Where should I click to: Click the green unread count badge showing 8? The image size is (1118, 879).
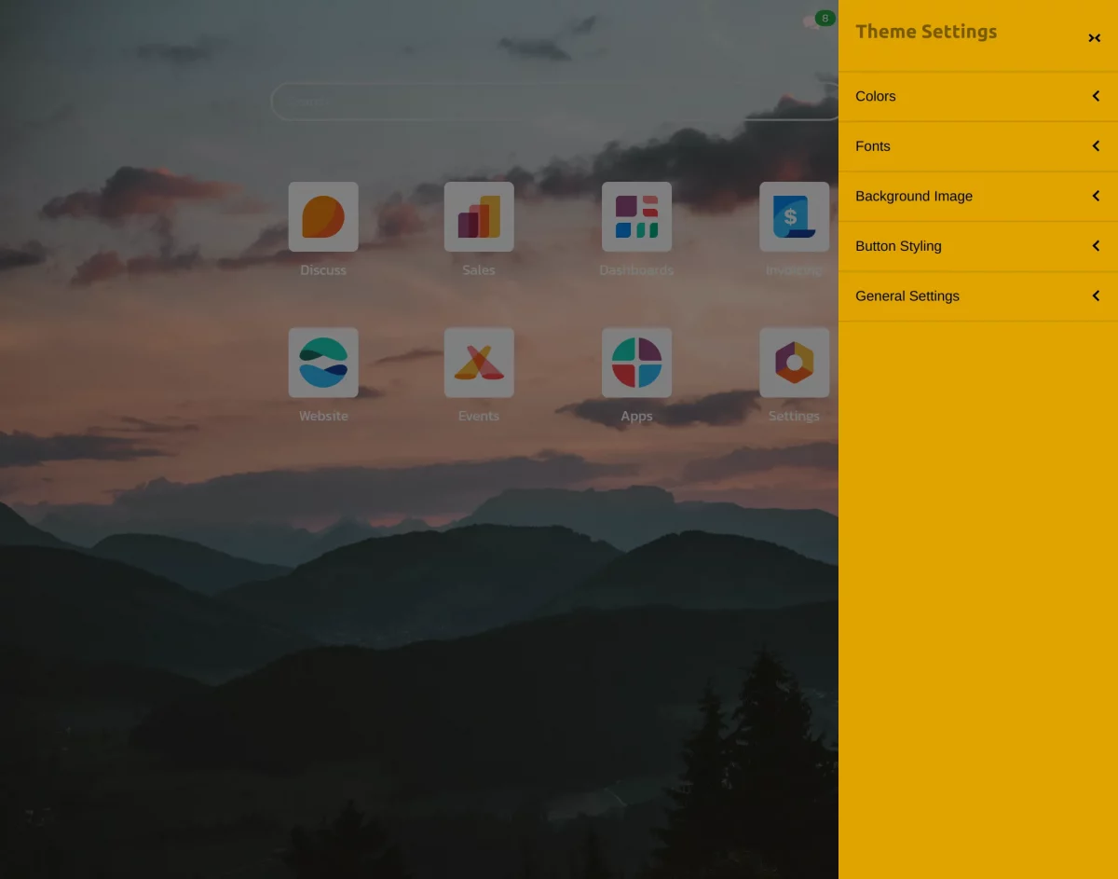click(x=825, y=17)
